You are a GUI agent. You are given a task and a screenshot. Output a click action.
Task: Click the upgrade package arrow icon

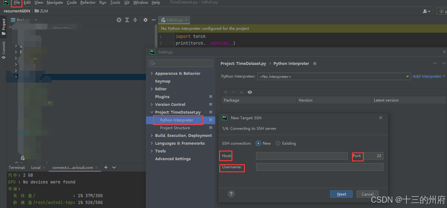pos(242,92)
